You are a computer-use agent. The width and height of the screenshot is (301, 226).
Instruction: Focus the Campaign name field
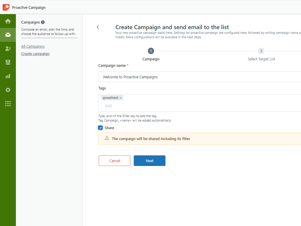[200, 77]
